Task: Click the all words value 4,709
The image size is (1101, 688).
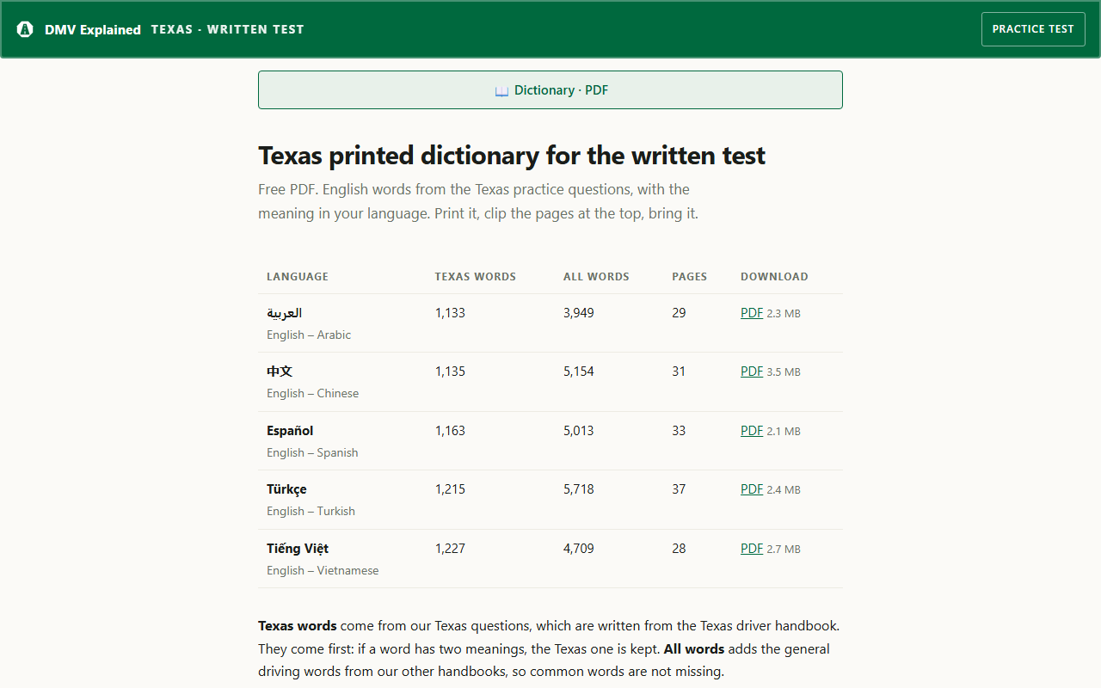Action: click(579, 549)
